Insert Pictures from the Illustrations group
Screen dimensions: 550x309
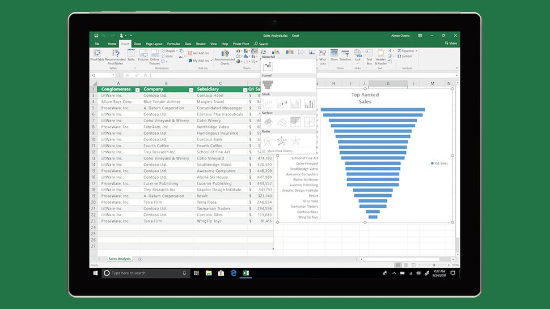coord(143,55)
